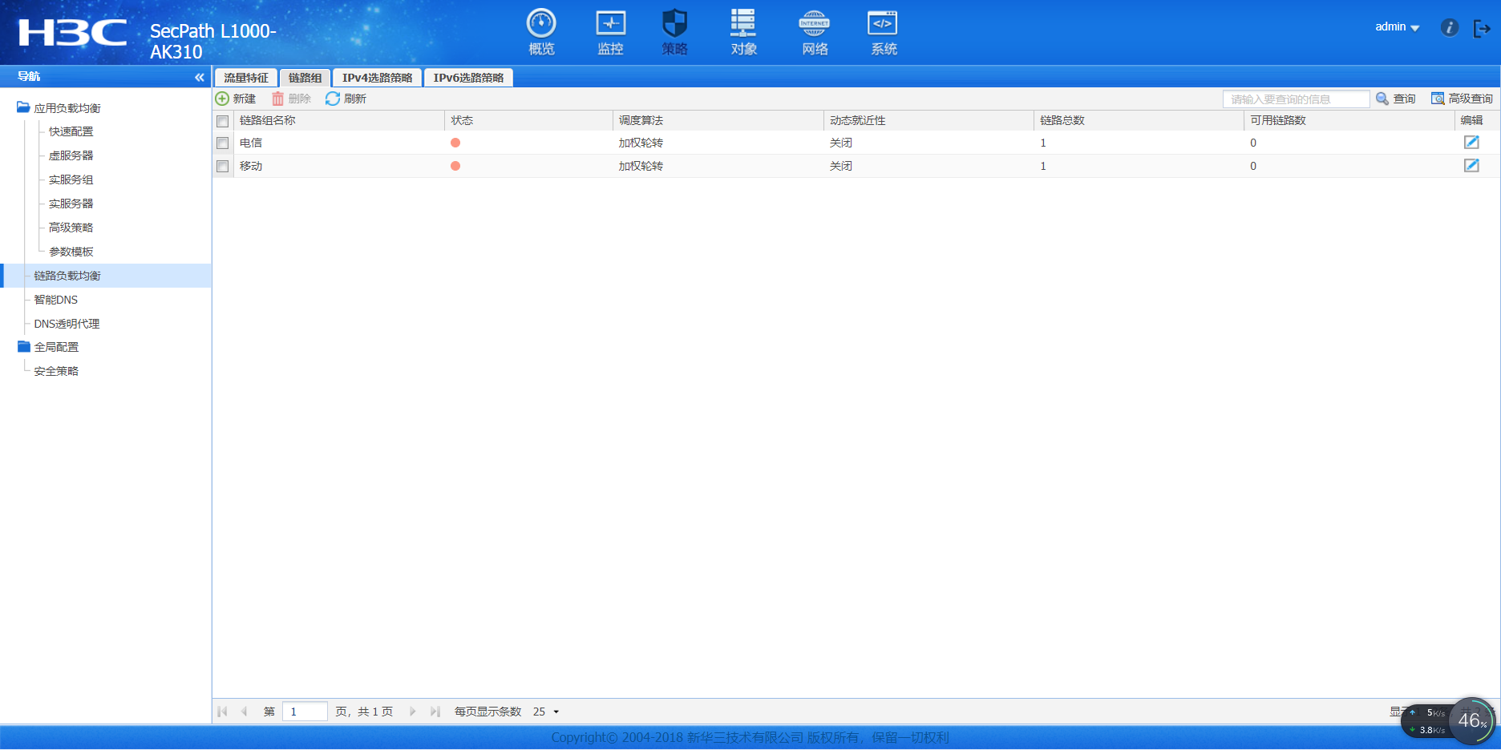Sort by 链路总数 column header
Screen dimensions: 1501x750
click(x=1139, y=120)
